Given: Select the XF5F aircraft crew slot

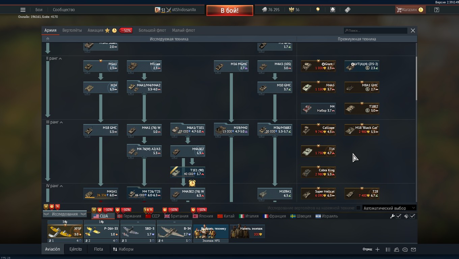Looking at the screenshot, I should (65, 231).
